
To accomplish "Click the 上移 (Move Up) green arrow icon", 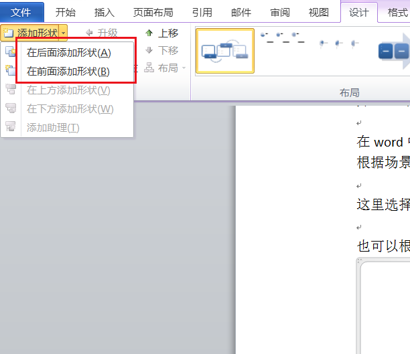I will click(x=149, y=33).
